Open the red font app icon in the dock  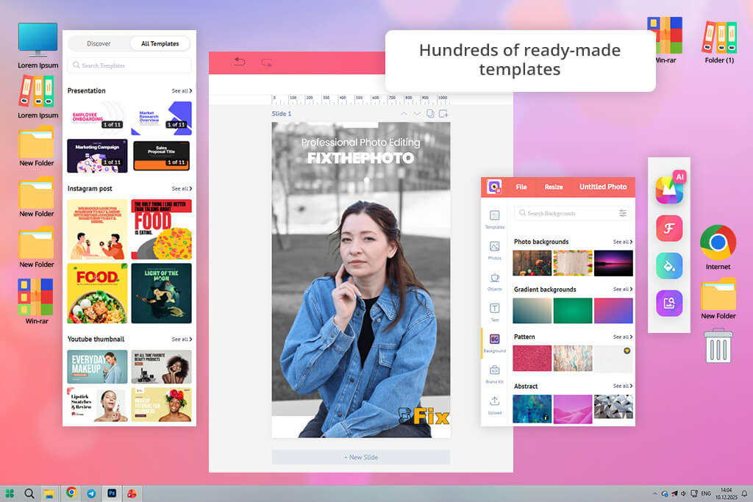669,228
